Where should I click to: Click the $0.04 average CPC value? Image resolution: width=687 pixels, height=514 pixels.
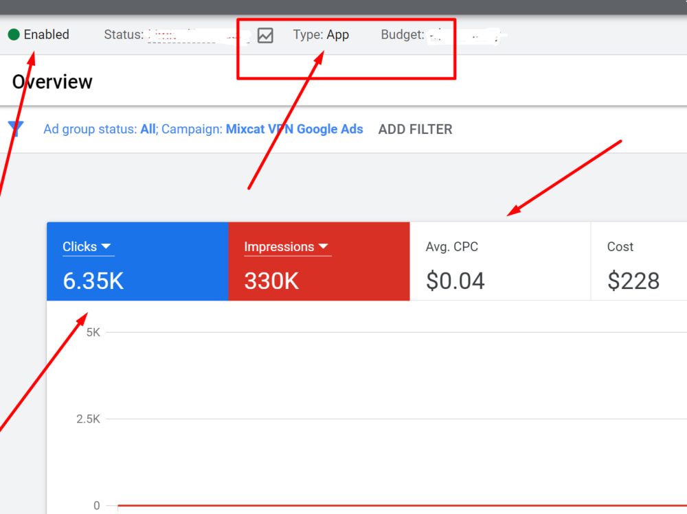(x=455, y=281)
